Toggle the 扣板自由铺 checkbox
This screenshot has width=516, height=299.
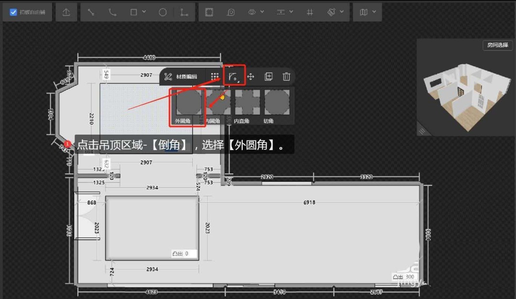(13, 12)
